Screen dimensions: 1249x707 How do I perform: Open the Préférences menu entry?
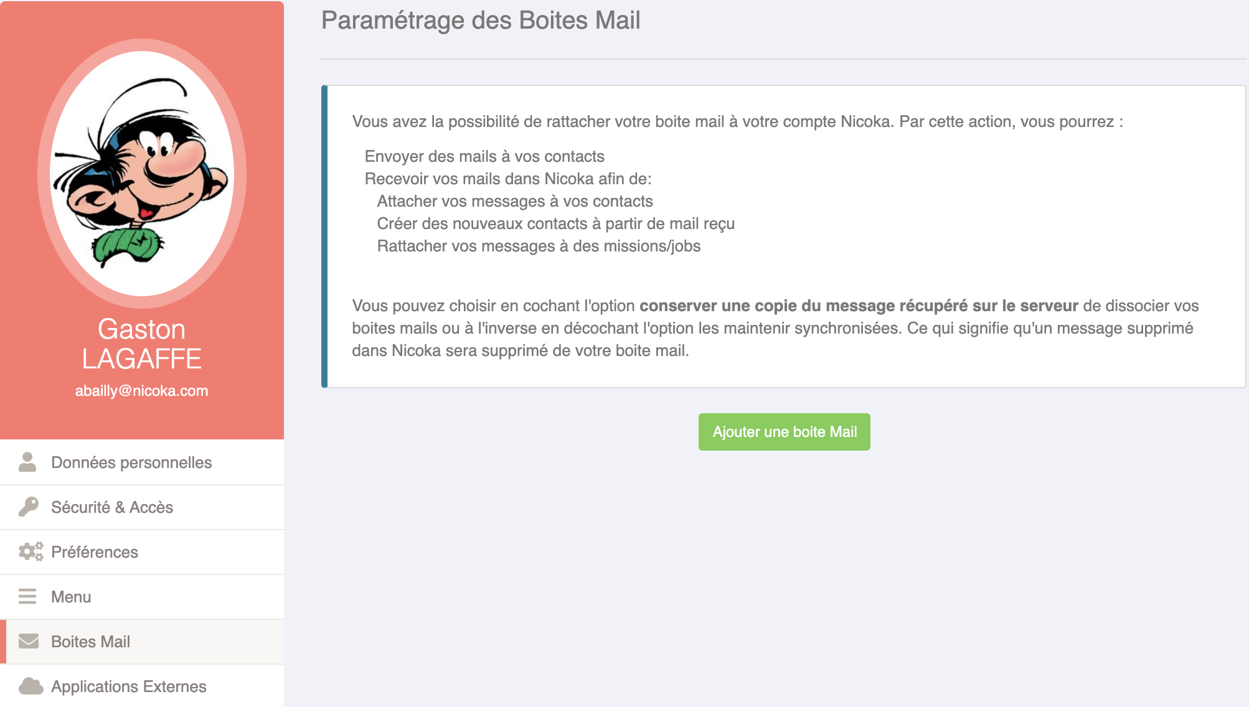[142, 552]
